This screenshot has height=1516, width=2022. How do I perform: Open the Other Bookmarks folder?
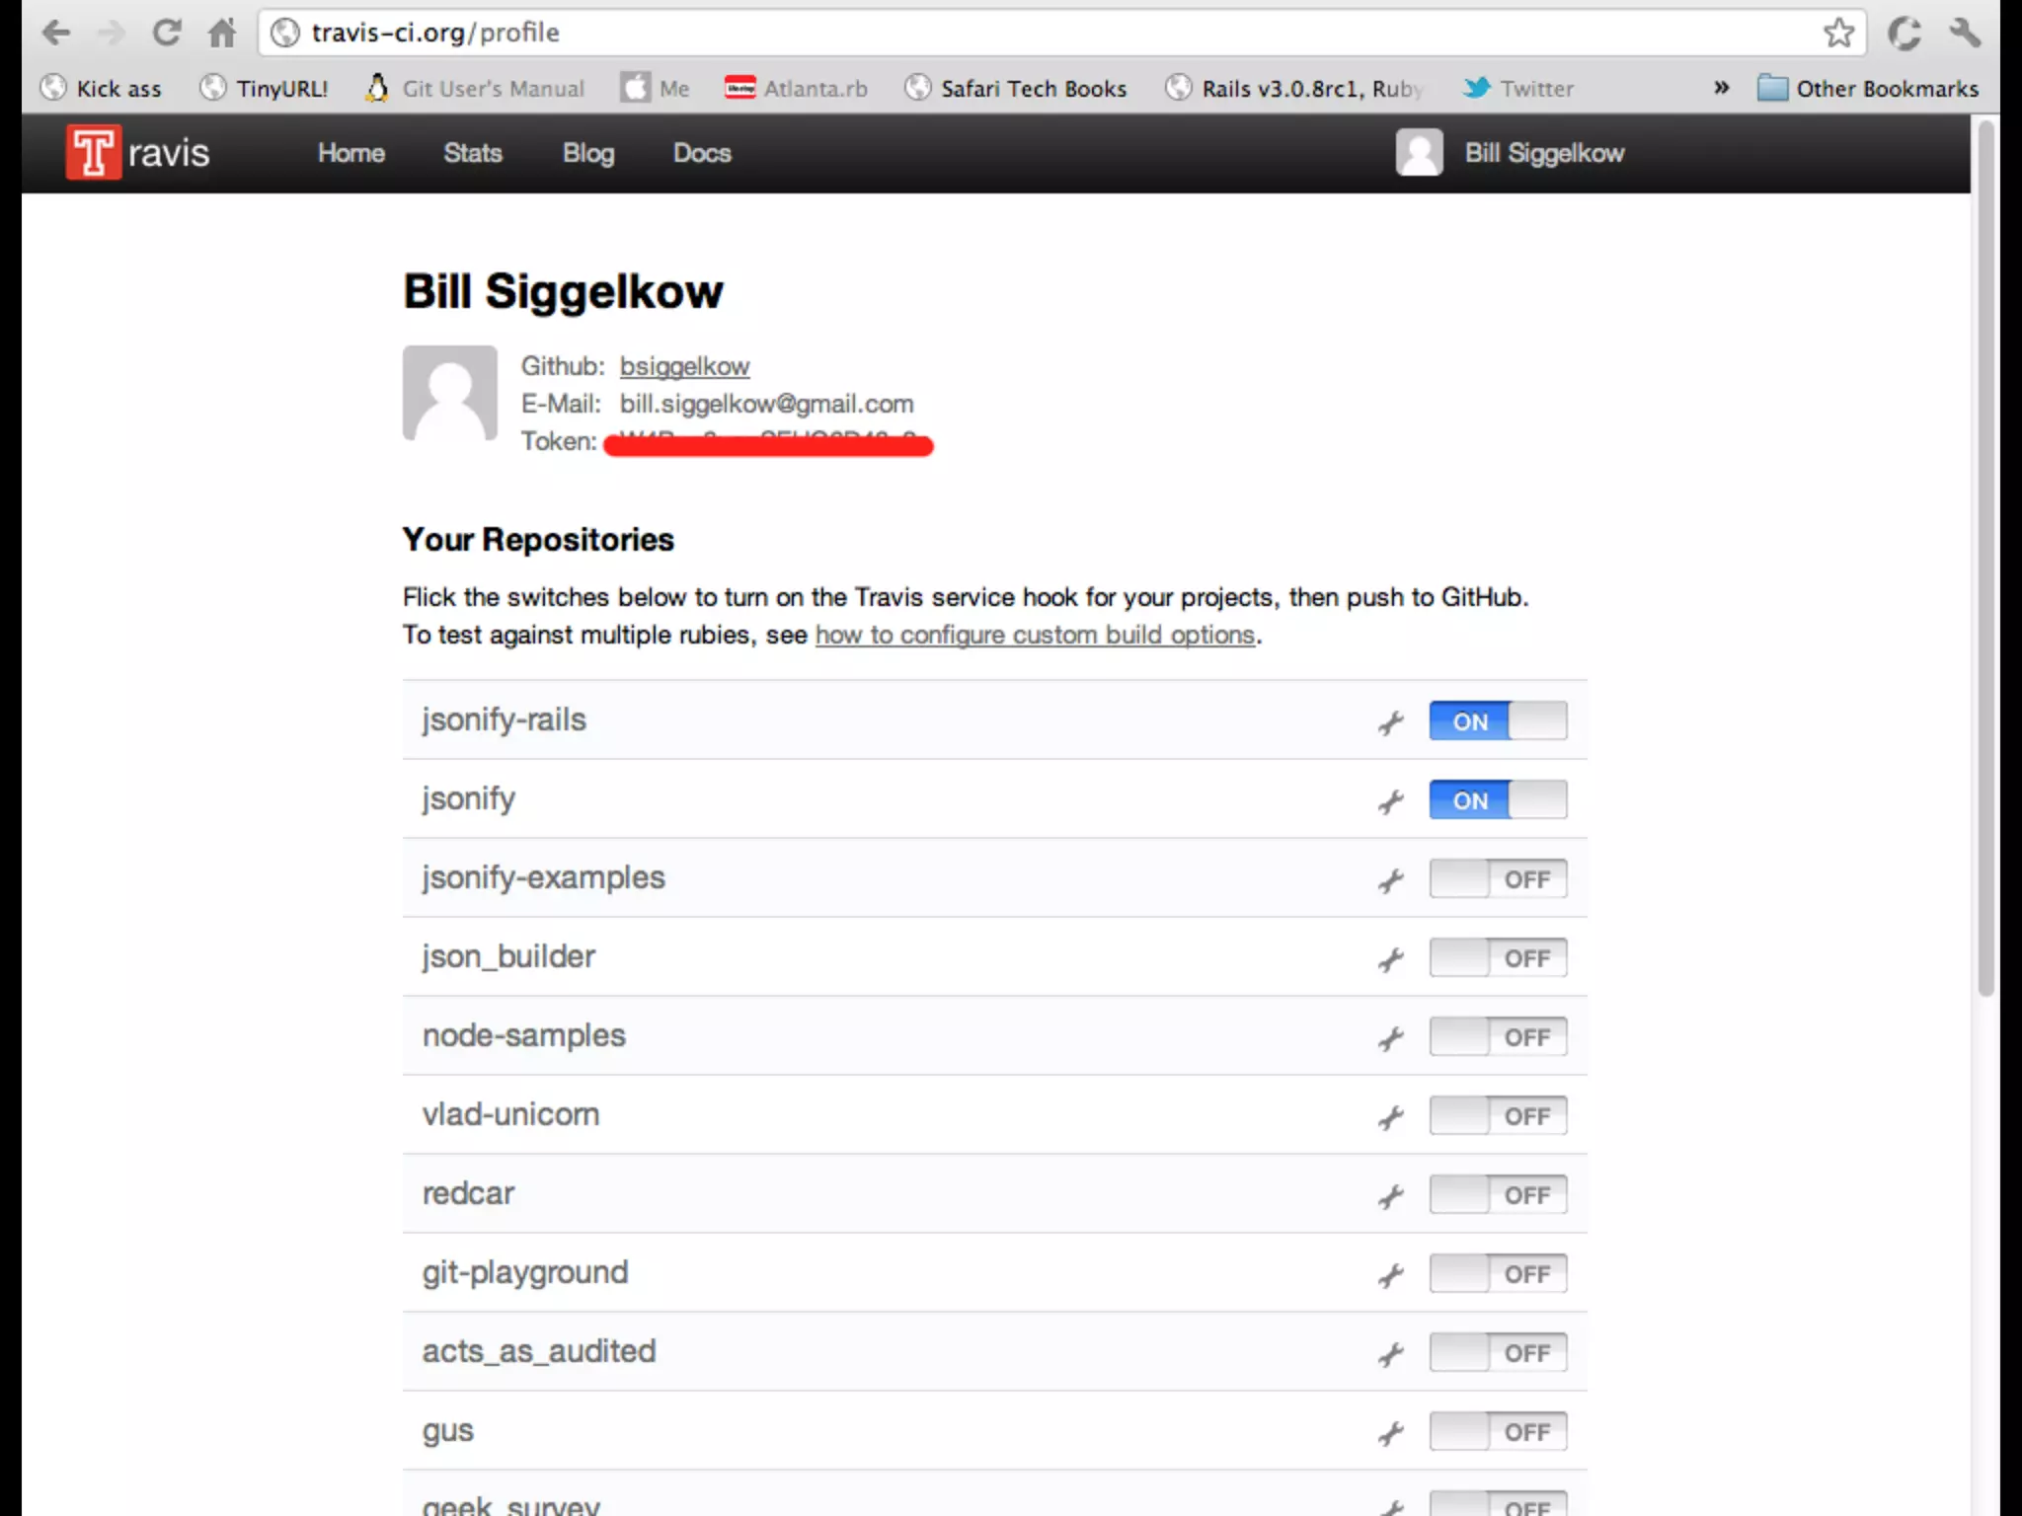point(1868,89)
